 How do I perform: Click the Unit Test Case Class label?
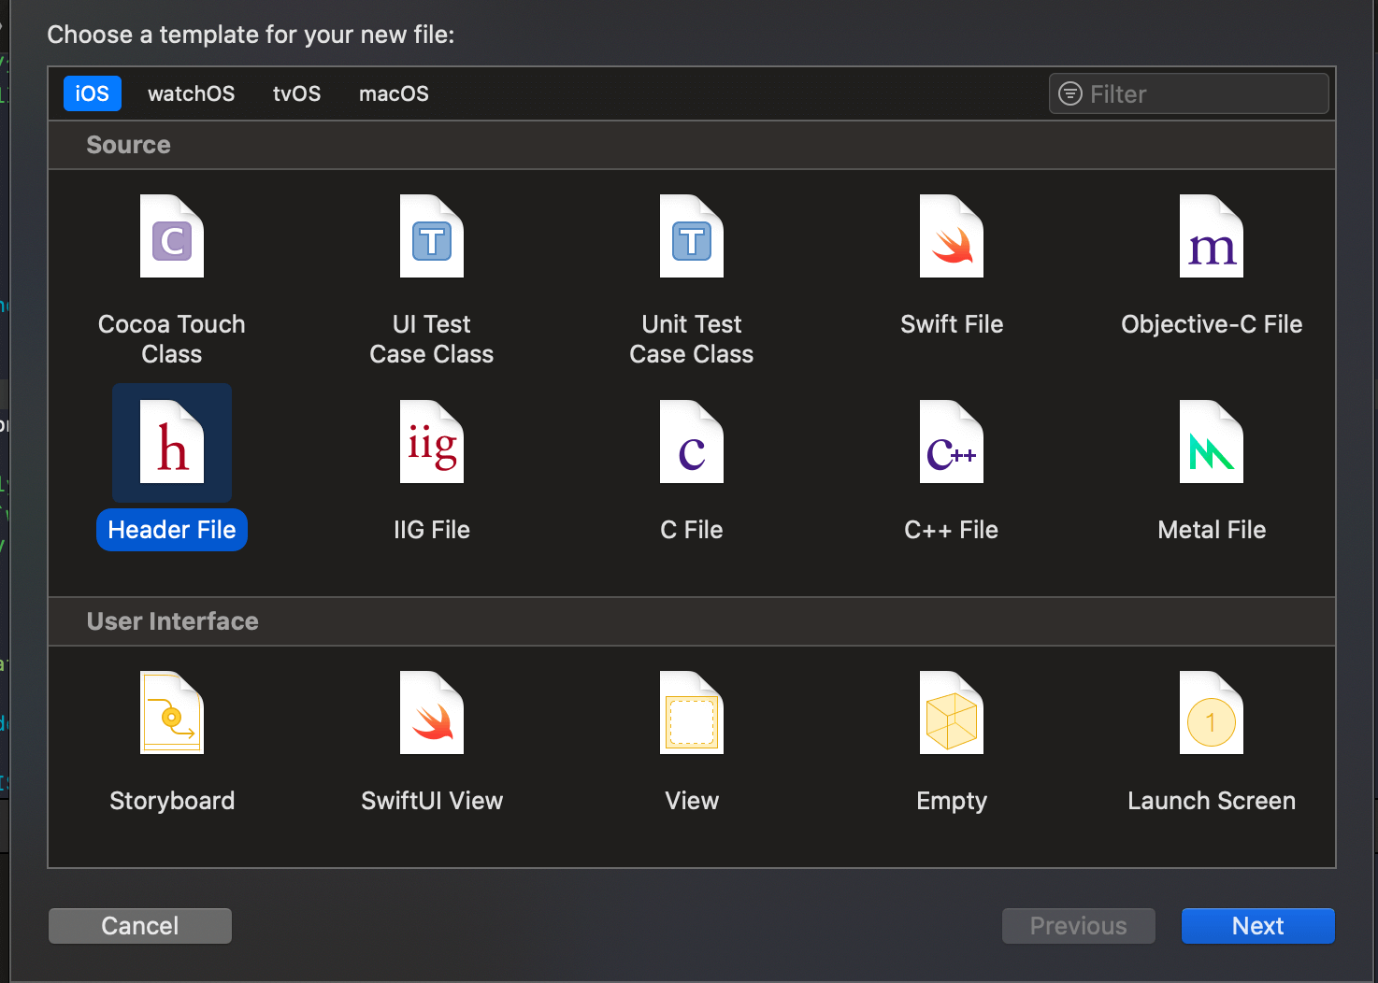[x=692, y=339]
